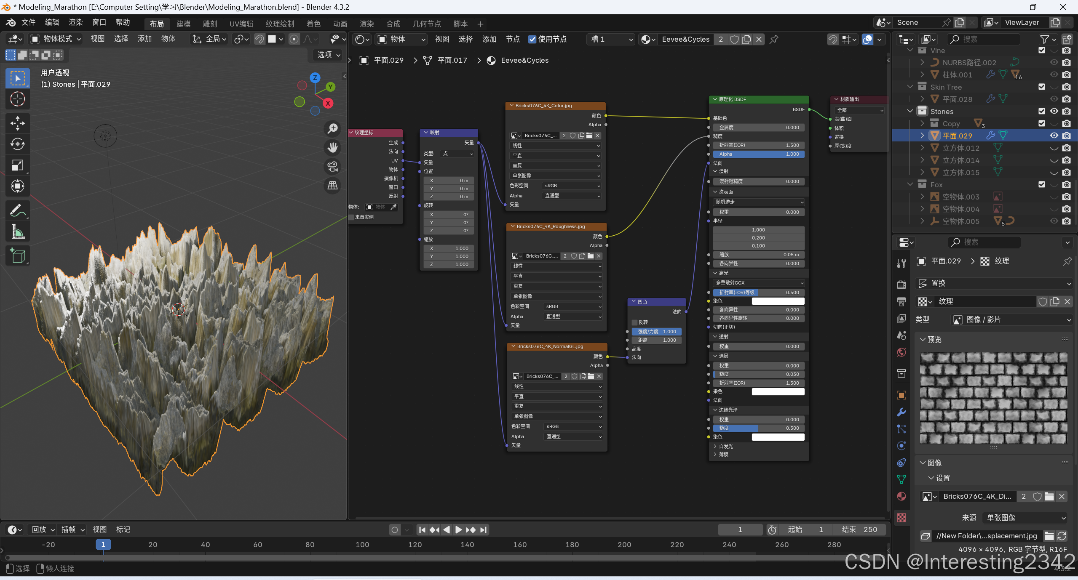Open the Modifiers wrench properties tab
This screenshot has height=580, width=1078.
901,412
